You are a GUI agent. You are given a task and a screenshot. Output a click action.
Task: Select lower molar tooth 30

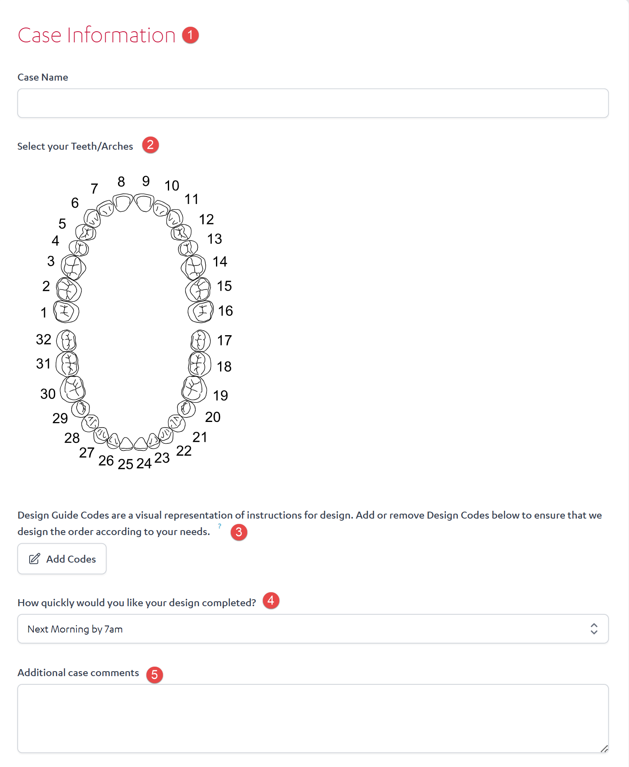tap(73, 389)
